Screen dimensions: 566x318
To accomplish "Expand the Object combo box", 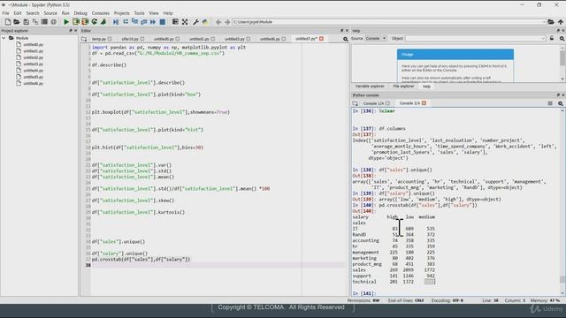I will tap(543, 38).
